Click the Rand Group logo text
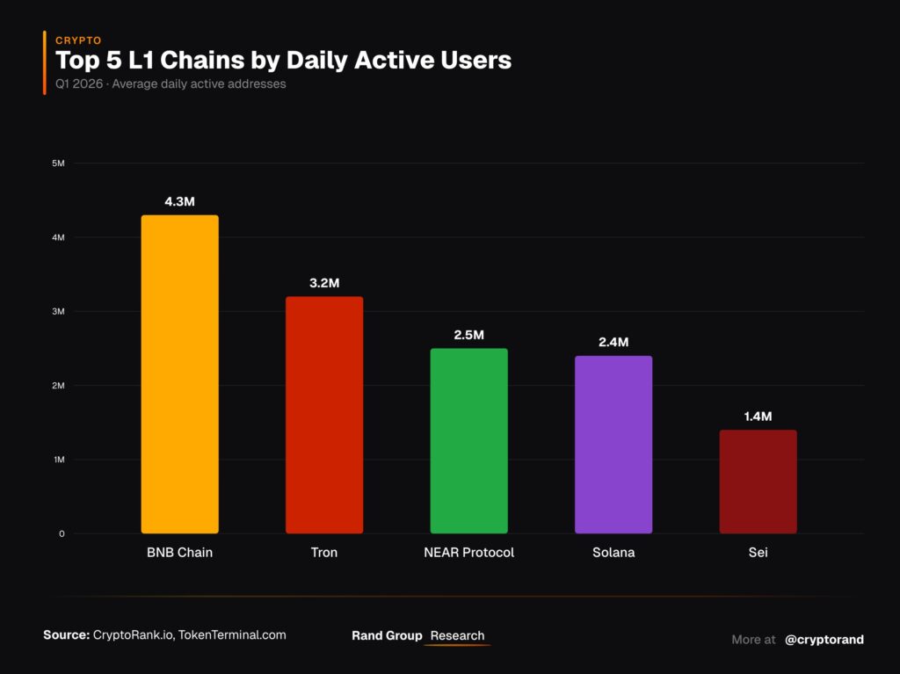900x674 pixels. tap(387, 635)
